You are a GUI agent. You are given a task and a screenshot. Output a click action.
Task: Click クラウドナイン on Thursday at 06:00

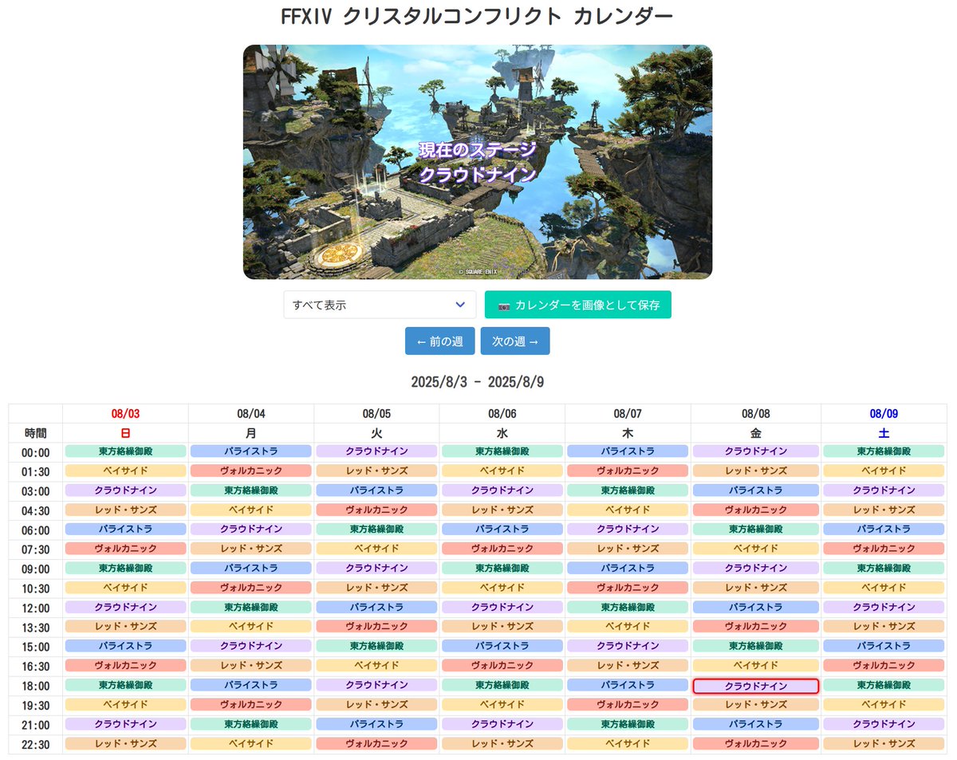(x=628, y=529)
